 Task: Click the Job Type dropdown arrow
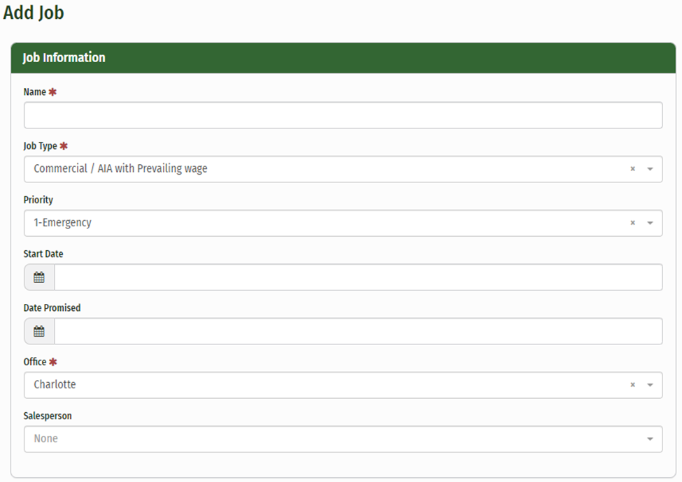[650, 169]
